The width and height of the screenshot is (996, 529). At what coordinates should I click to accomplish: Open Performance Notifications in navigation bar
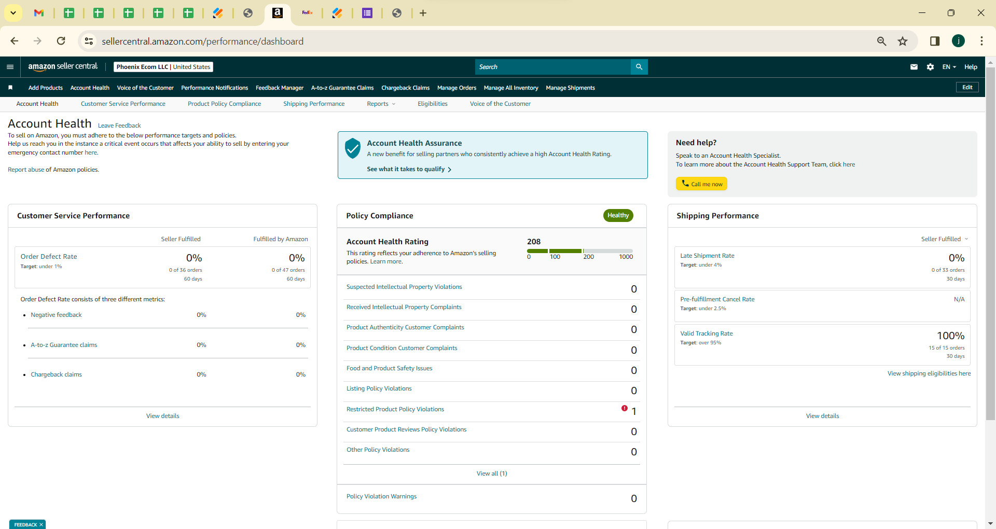(215, 88)
